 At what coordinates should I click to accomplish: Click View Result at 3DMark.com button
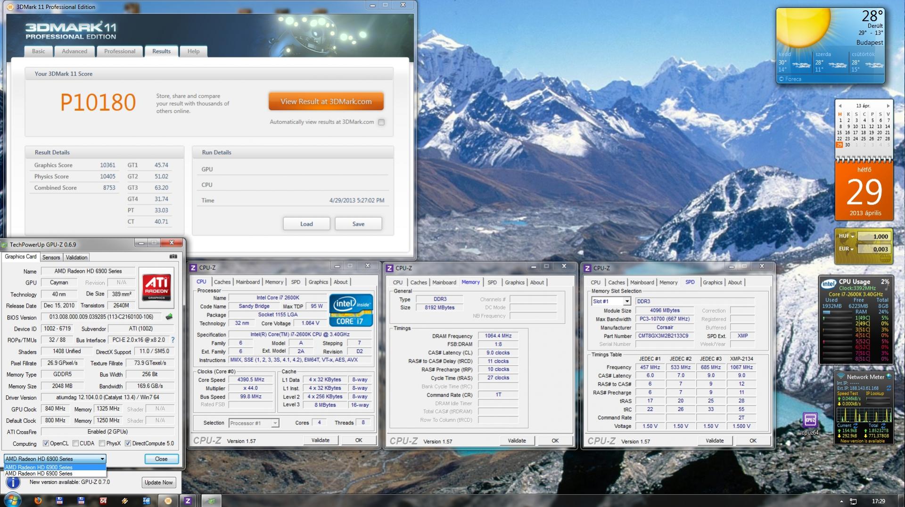326,101
